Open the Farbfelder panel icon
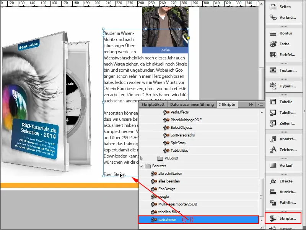 [x=273, y=54]
